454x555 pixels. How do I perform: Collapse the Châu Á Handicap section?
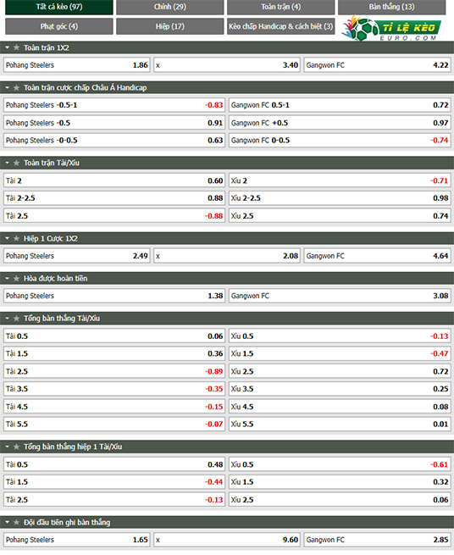coord(7,87)
